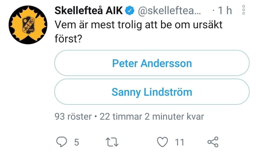This screenshot has width=258, height=156.
Task: Click the like count number 11
Action: tap(180, 142)
